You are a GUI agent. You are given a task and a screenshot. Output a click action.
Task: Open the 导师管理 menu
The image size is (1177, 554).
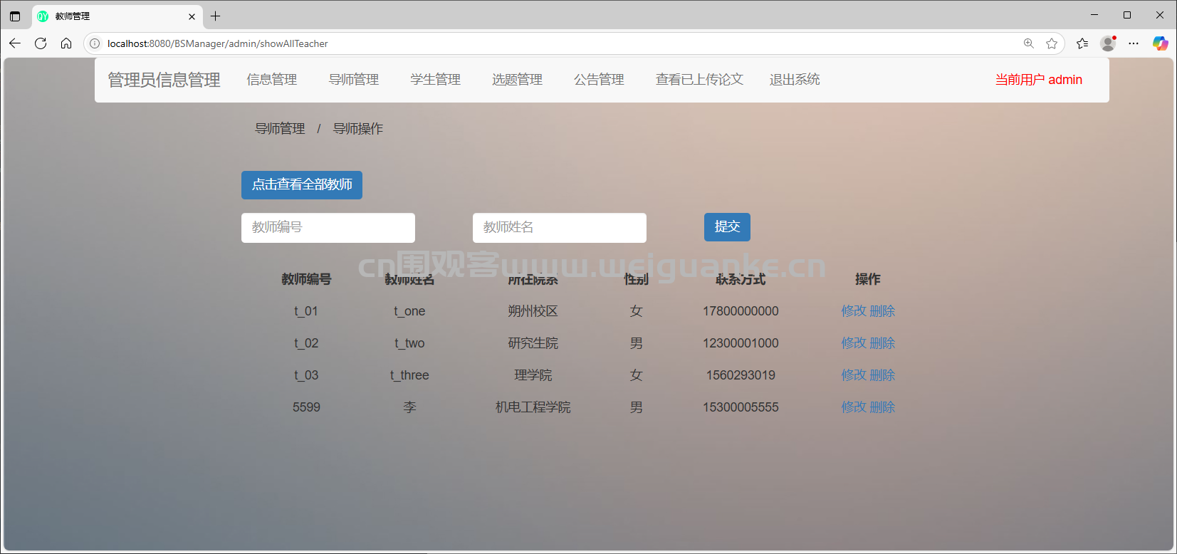pyautogui.click(x=354, y=80)
